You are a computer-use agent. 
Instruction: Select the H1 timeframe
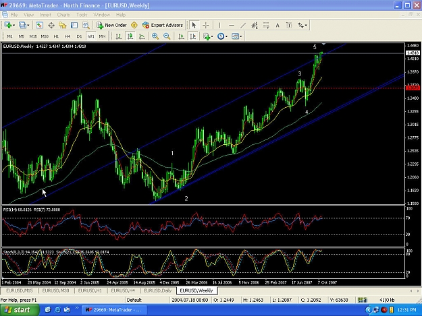(x=56, y=36)
